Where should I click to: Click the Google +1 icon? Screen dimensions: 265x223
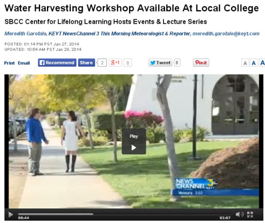point(115,63)
